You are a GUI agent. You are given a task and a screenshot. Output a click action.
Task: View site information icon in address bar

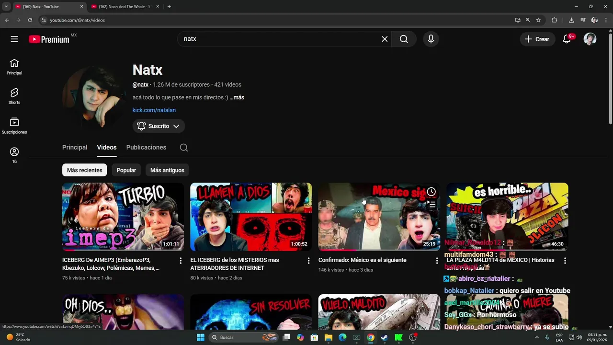click(44, 20)
